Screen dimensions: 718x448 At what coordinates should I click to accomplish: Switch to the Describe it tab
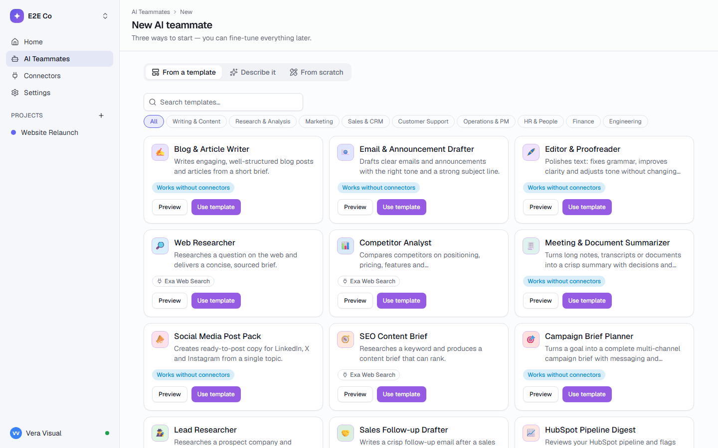[253, 72]
